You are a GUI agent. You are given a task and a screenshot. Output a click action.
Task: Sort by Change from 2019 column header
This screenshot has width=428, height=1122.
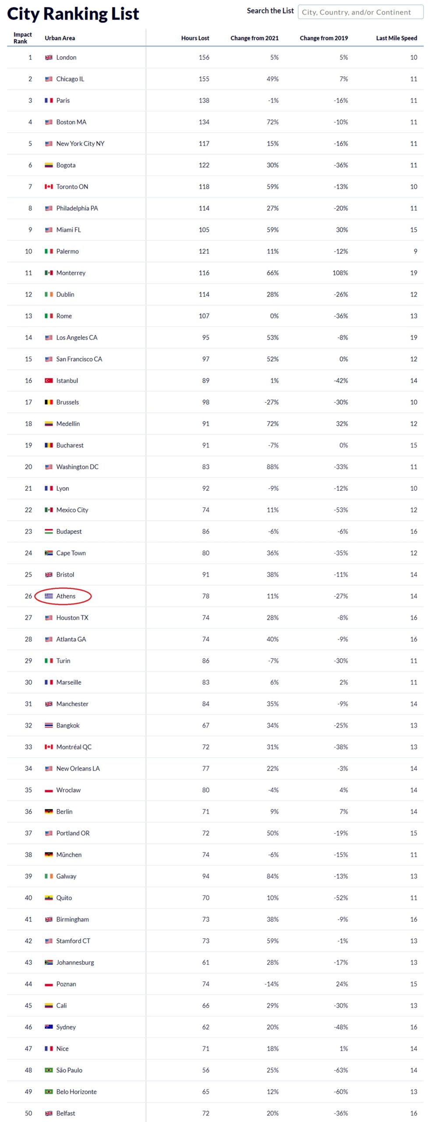pyautogui.click(x=324, y=38)
